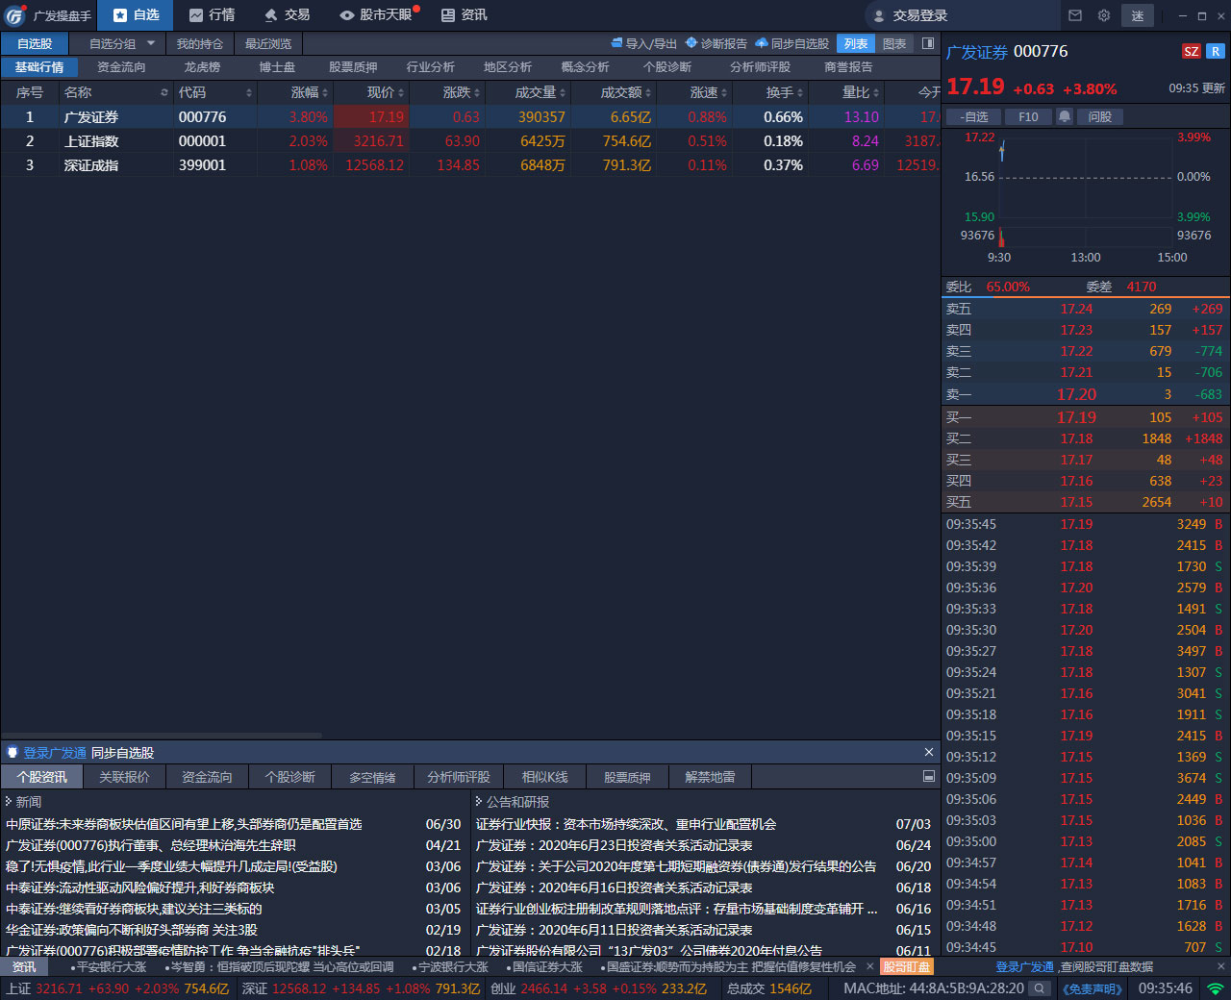
Task: Open the 股票质押 sub-tab in watchlist
Action: click(353, 67)
